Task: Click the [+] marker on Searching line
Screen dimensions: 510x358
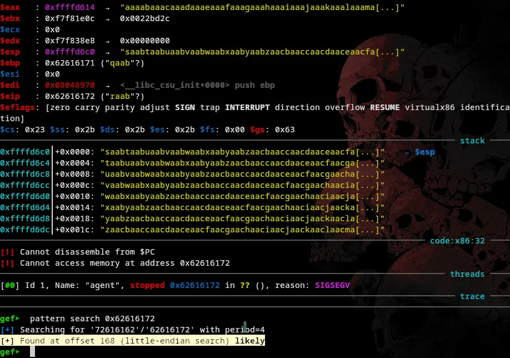Action: pos(7,330)
